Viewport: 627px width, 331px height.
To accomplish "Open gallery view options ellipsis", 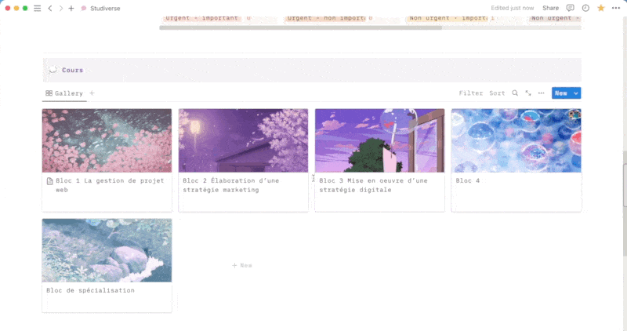I will (x=541, y=93).
